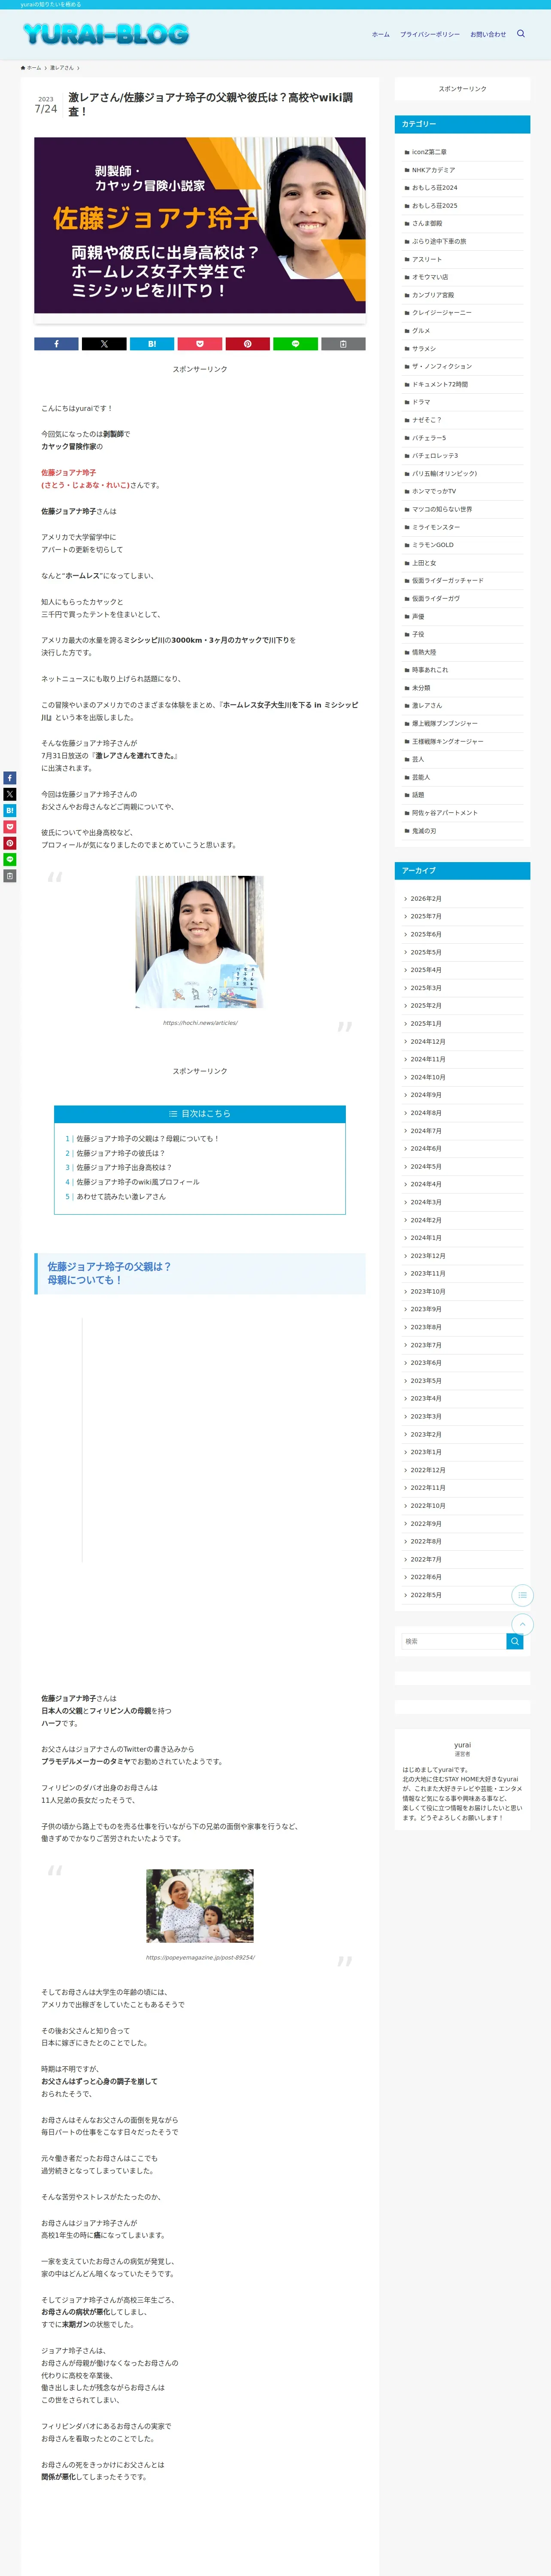Jump to TOC item 佐藤ジョアナ玲子の彼氏は?
This screenshot has width=551, height=2576.
[x=121, y=1153]
